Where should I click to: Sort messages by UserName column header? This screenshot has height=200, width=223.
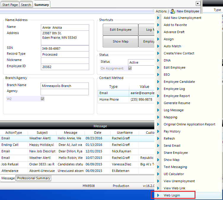coord(125,133)
